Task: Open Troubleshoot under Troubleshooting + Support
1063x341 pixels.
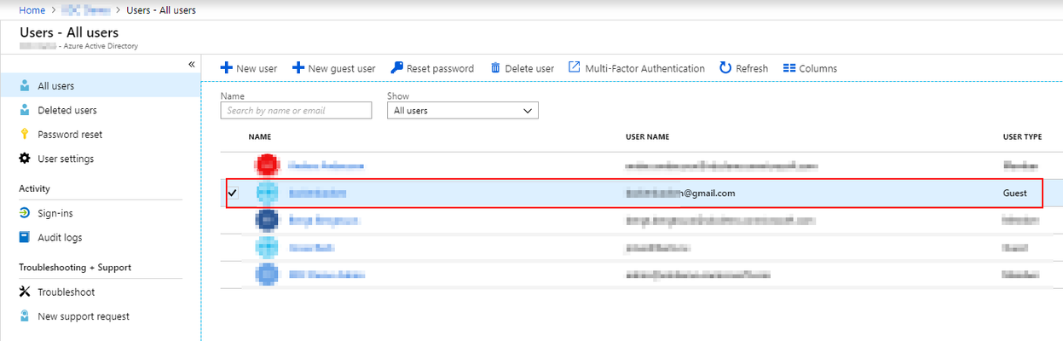Action: 101,292
